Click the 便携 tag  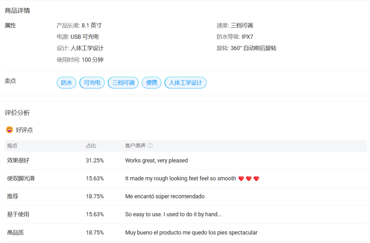pos(151,83)
